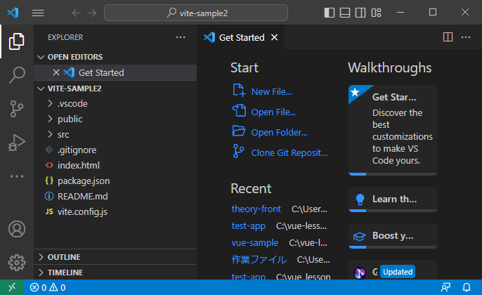Open the Explorer view in activity bar
Image resolution: width=482 pixels, height=295 pixels.
pos(17,41)
